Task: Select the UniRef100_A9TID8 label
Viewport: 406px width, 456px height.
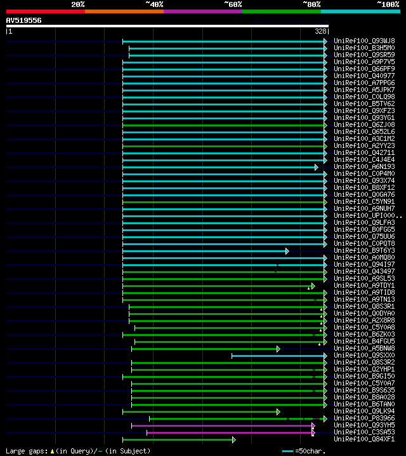Action: click(364, 292)
